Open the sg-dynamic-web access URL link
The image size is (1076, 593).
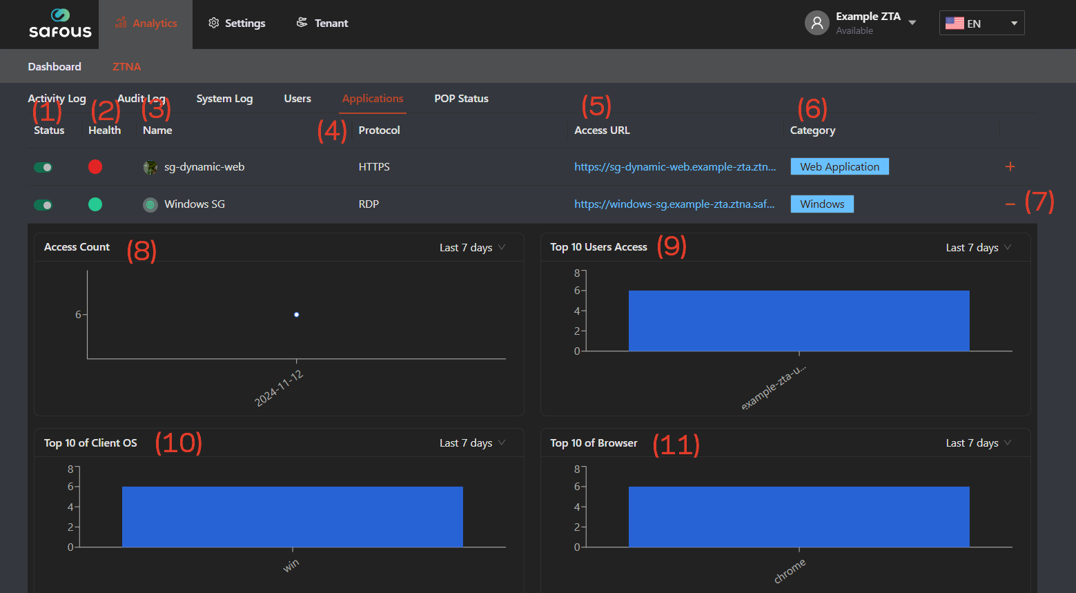(674, 167)
